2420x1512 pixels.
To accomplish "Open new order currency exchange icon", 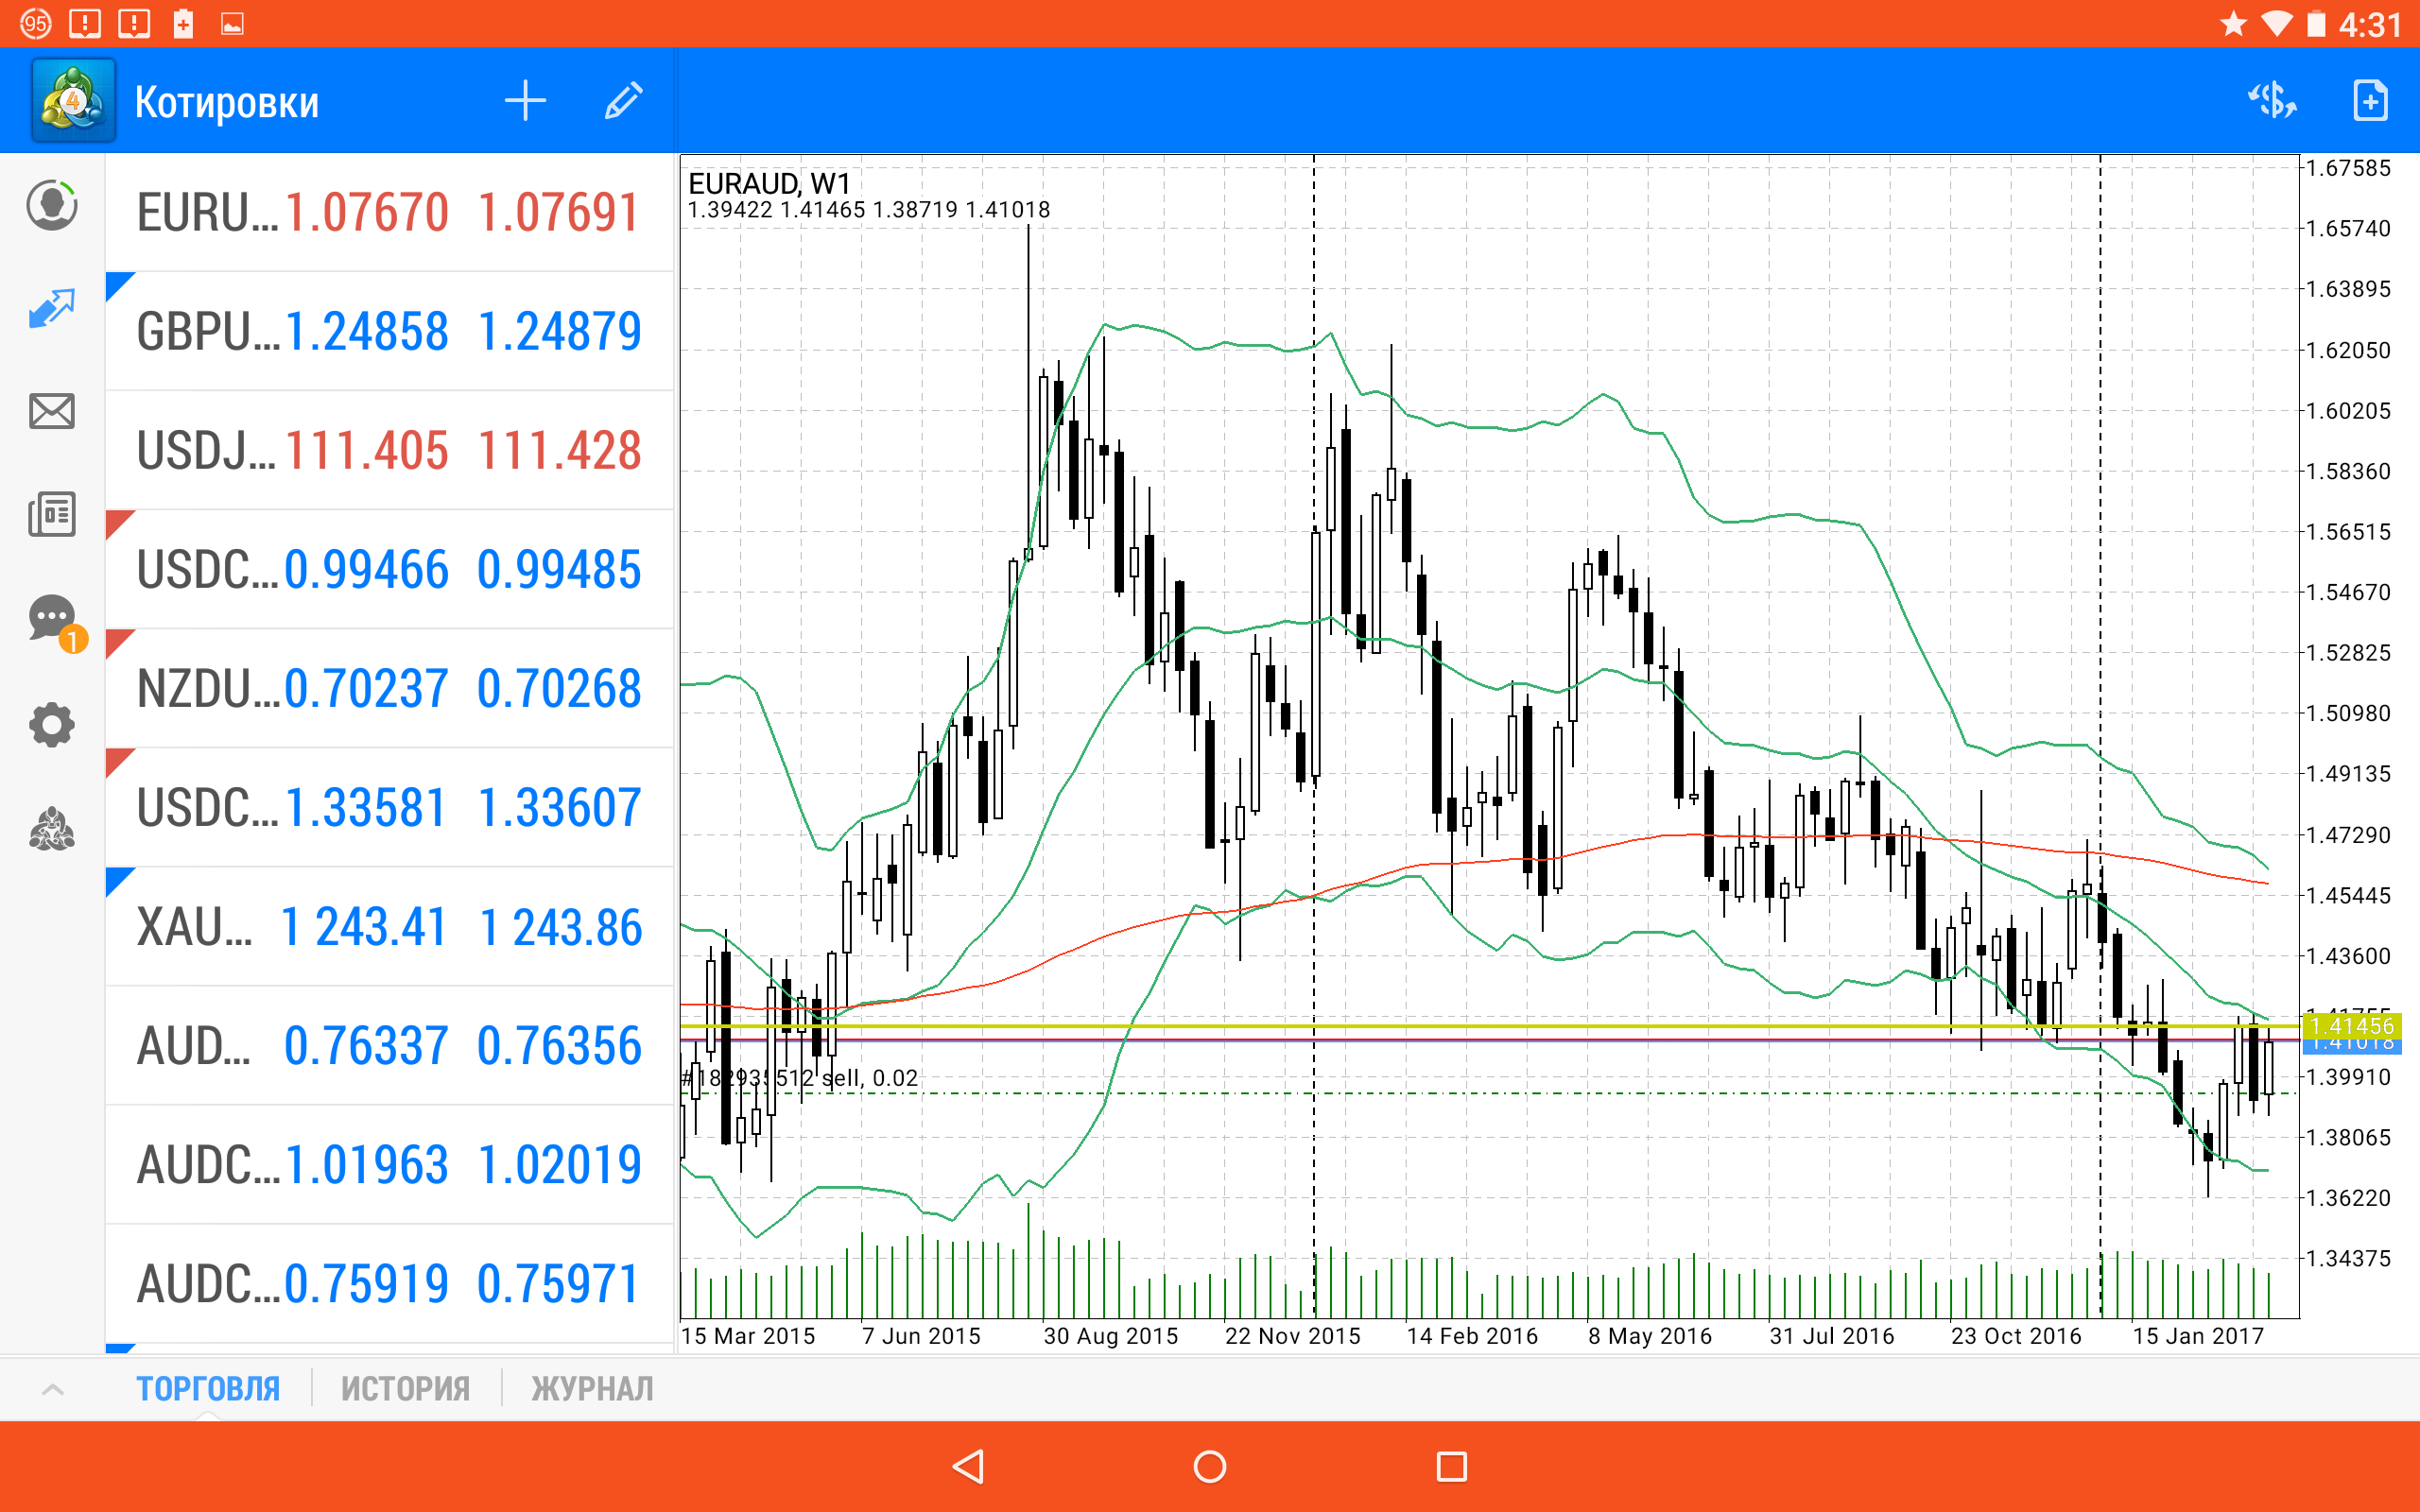I will click(x=2272, y=101).
